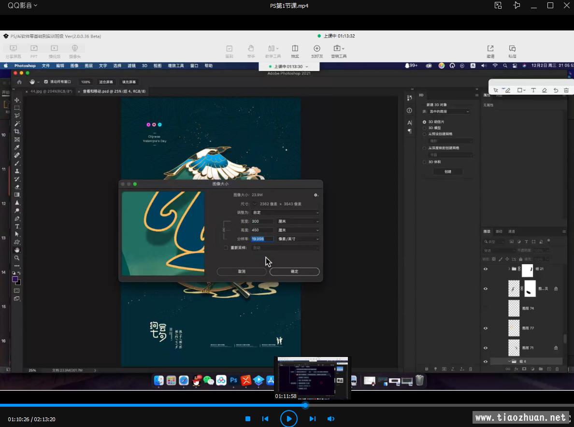The image size is (574, 427).
Task: Open the Image Size dialog gear settings
Action: pos(316,195)
